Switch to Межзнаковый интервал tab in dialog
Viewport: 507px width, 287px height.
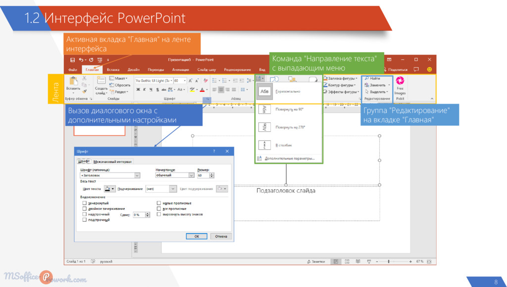[x=112, y=162]
